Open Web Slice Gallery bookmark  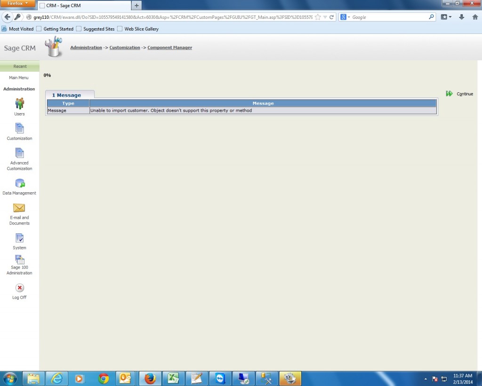point(138,29)
